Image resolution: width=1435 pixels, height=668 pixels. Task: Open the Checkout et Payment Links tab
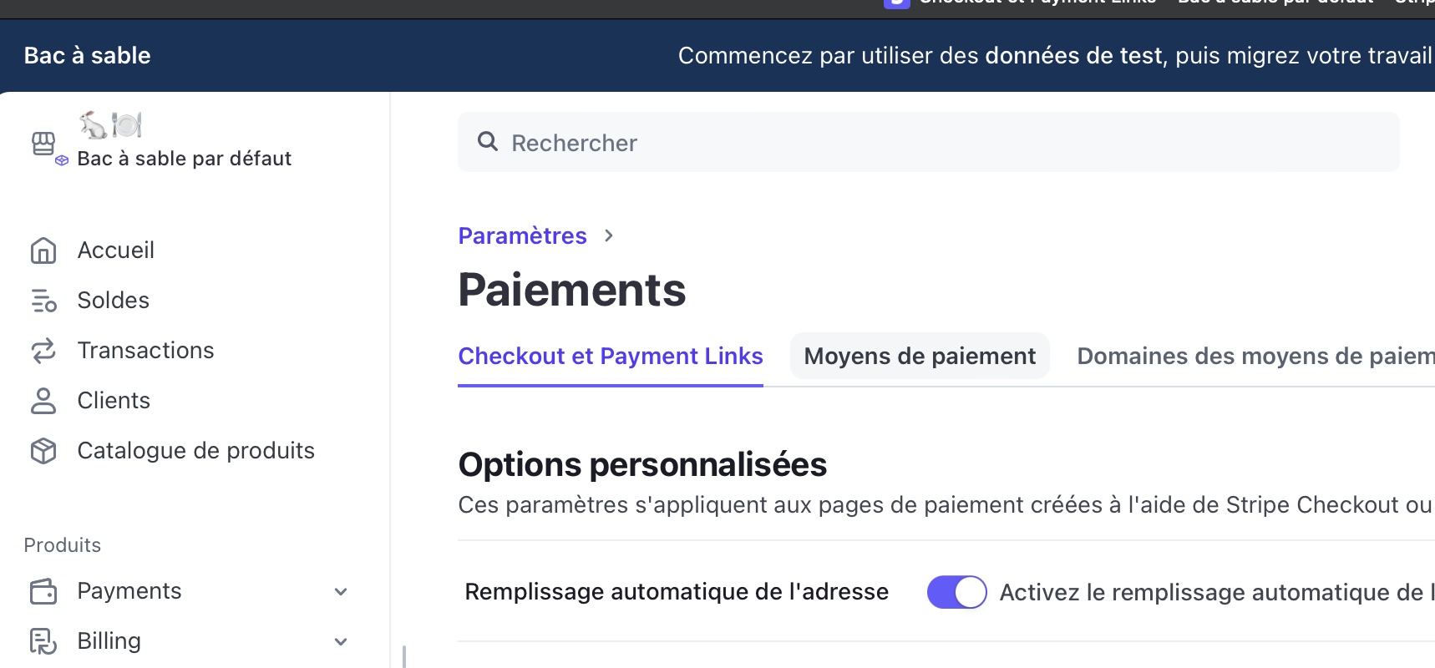[x=611, y=357]
